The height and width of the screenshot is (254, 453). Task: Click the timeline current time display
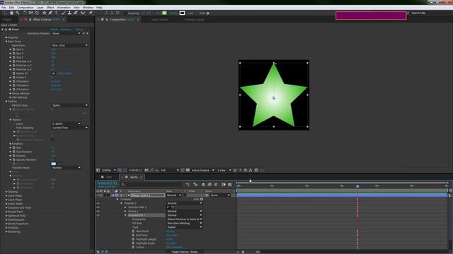click(107, 183)
